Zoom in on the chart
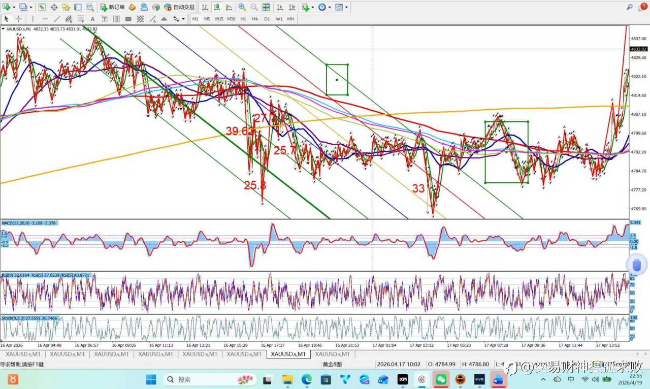The width and height of the screenshot is (650, 389). tap(242, 7)
